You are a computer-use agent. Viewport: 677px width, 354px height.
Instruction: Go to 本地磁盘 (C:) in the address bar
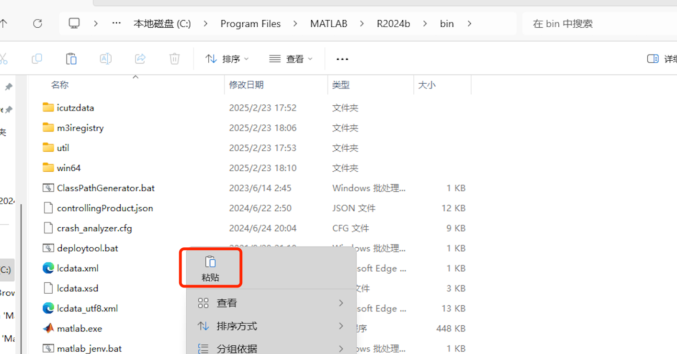[x=162, y=23]
